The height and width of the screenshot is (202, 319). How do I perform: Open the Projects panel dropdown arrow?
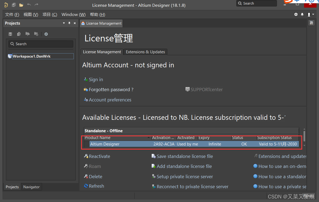pos(64,23)
